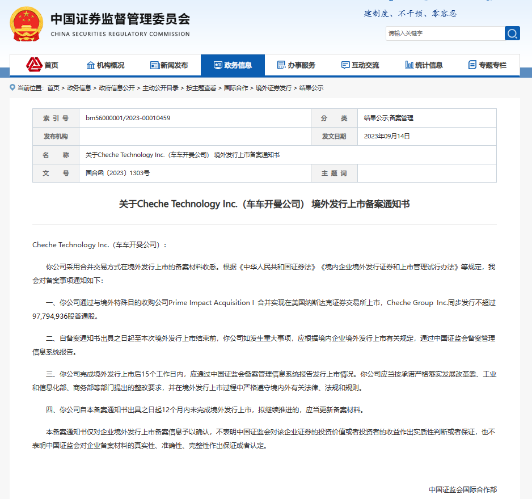
Task: Click the search magnifier button
Action: 512,33
